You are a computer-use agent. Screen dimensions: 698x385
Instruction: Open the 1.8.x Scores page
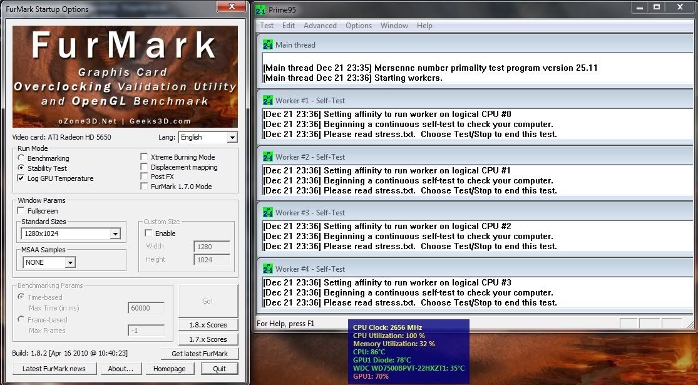(208, 325)
